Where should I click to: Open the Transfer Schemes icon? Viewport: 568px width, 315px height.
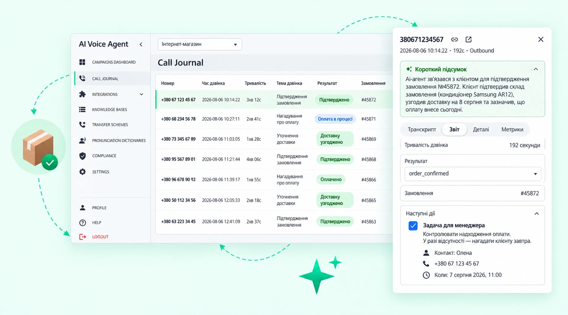[82, 125]
